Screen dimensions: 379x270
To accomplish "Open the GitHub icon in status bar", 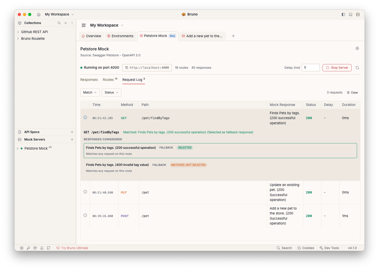I will pos(49,248).
